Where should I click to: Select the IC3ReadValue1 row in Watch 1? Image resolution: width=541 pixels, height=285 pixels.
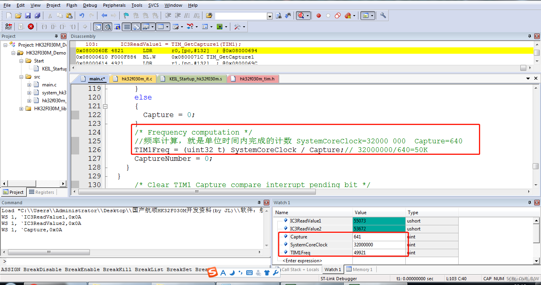[366, 221]
